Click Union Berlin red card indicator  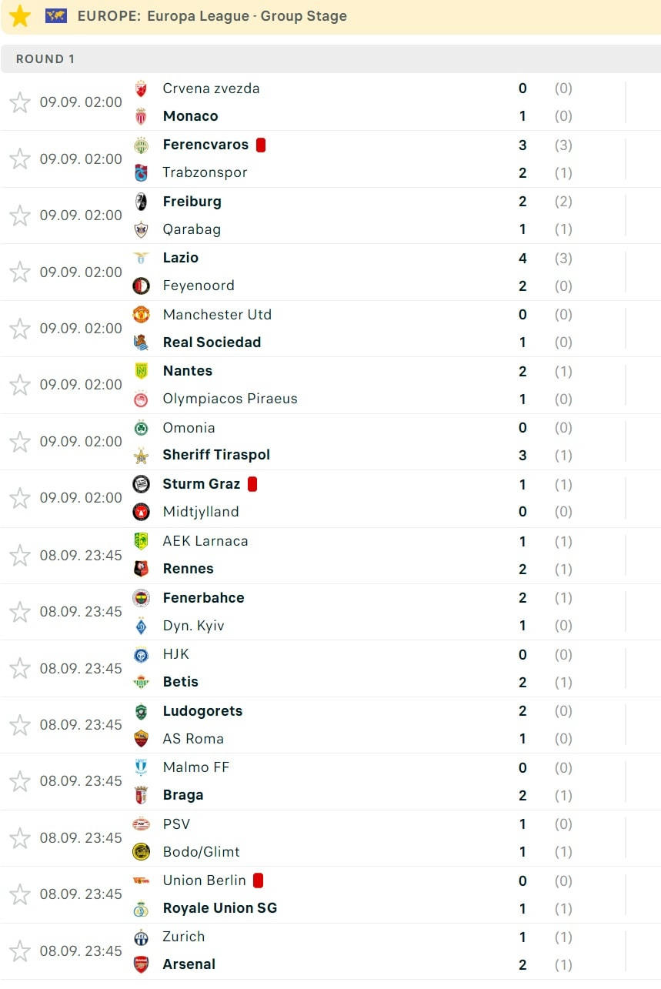coord(259,880)
